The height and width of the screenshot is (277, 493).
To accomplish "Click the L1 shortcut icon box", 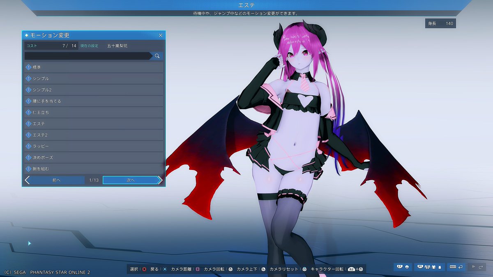I will pyautogui.click(x=403, y=267).
